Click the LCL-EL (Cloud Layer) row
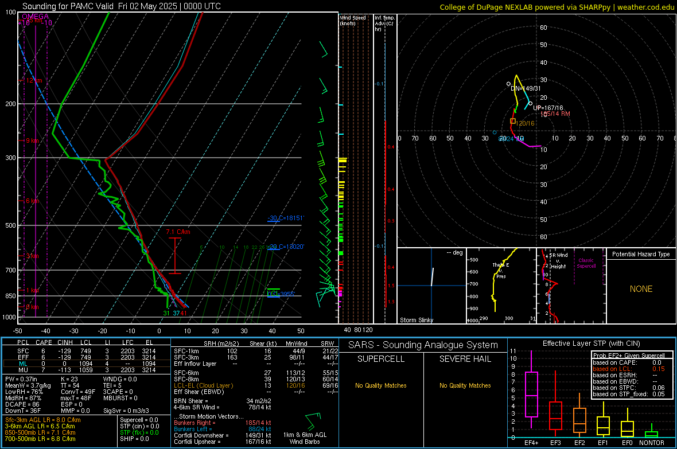This screenshot has width=677, height=449. point(256,385)
